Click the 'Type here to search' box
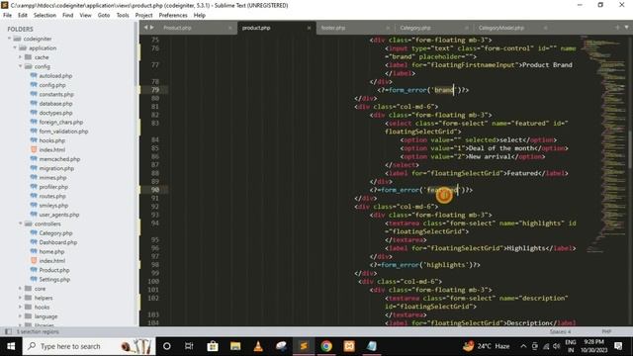 (x=89, y=346)
